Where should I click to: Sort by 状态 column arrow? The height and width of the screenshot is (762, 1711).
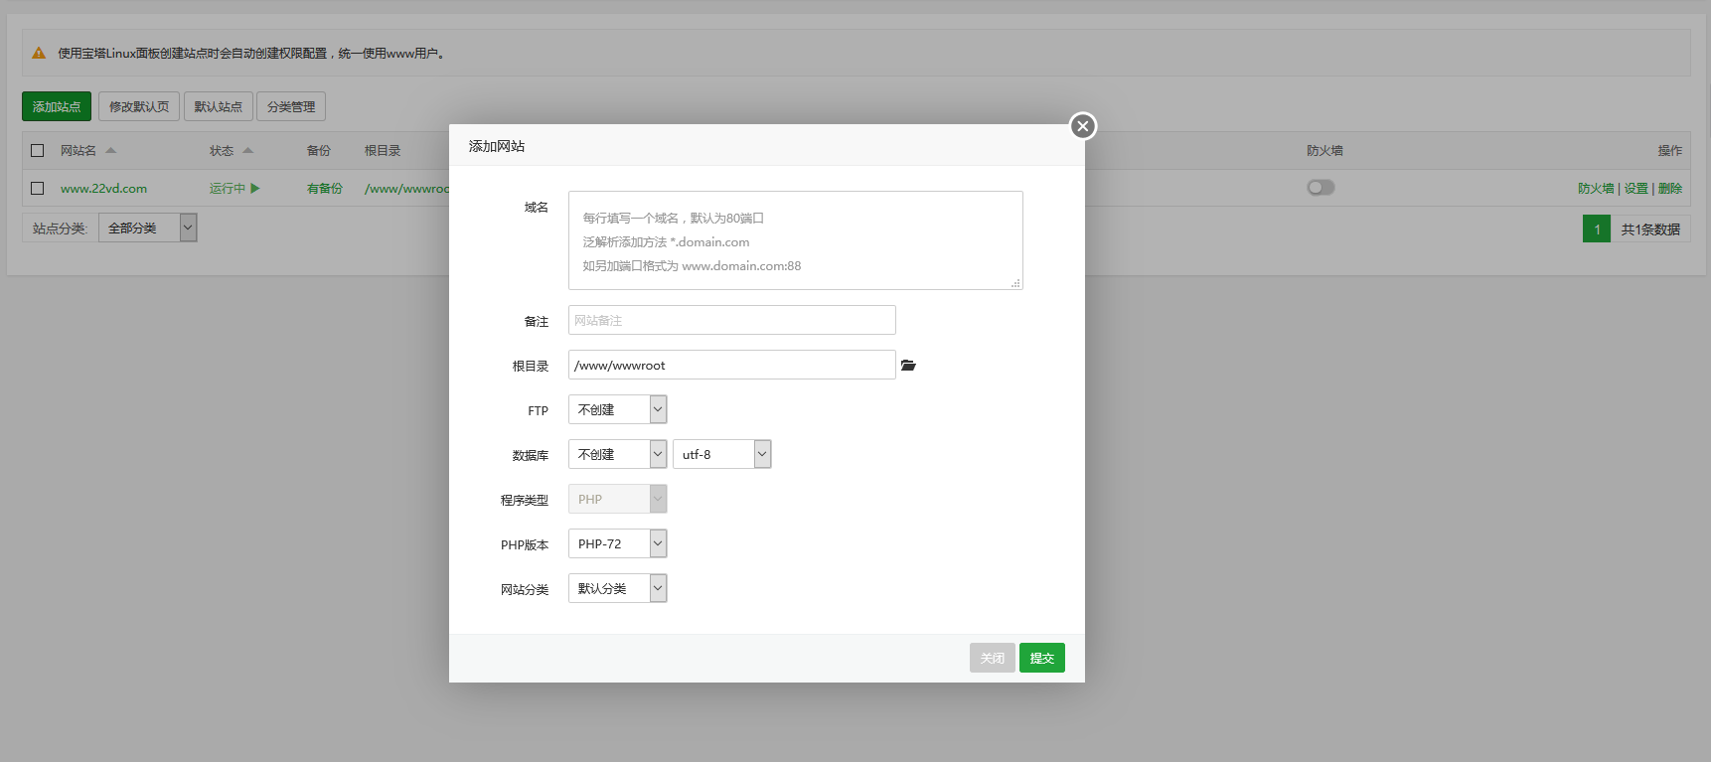click(x=248, y=150)
